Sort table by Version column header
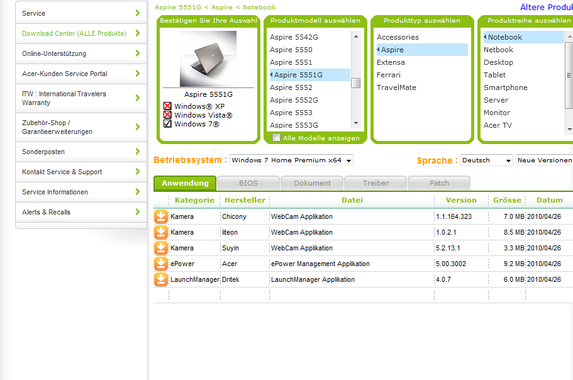 click(x=461, y=200)
